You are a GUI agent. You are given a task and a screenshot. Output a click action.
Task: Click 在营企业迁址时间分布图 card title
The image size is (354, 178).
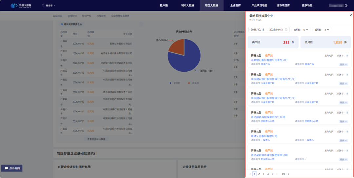click(x=74, y=167)
